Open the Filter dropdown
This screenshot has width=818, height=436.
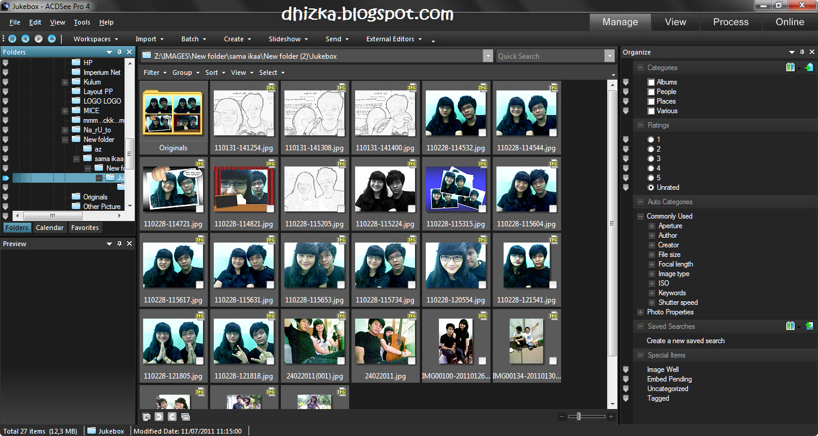point(155,72)
